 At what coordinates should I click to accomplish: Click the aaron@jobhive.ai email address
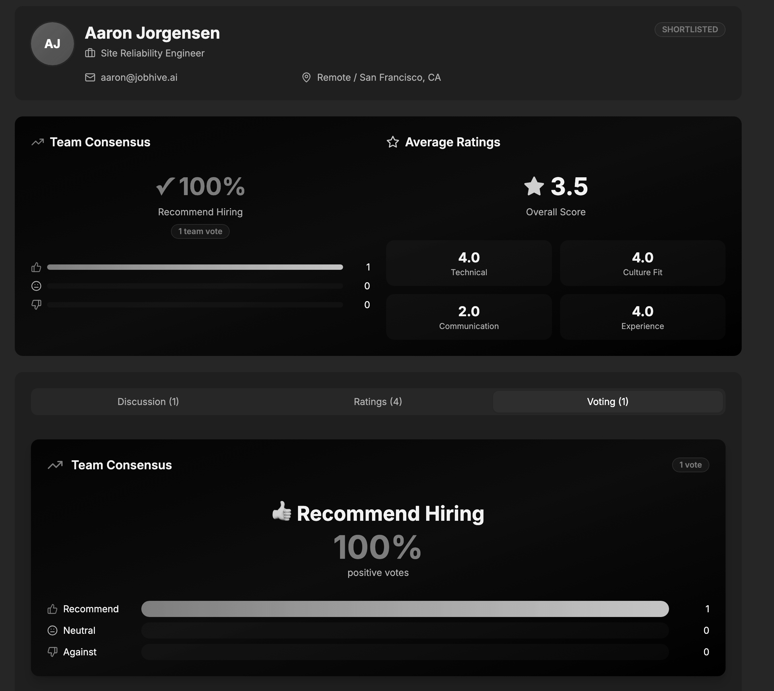coord(139,77)
